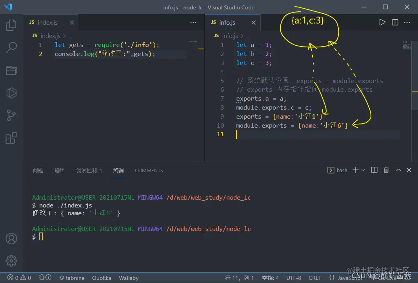Maximize the panel with the up chevron

(x=398, y=170)
